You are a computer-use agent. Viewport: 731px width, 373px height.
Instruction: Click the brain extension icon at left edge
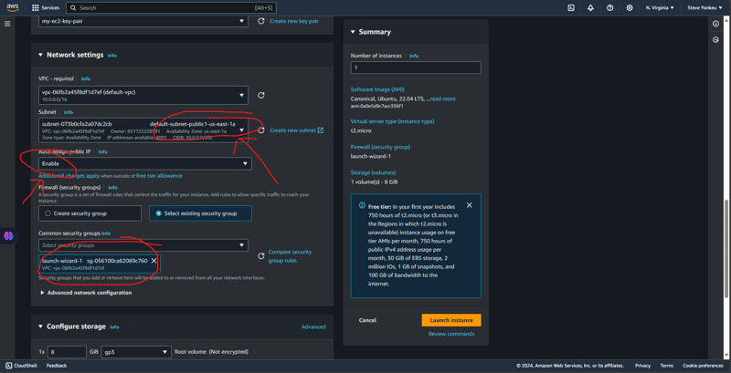point(8,236)
